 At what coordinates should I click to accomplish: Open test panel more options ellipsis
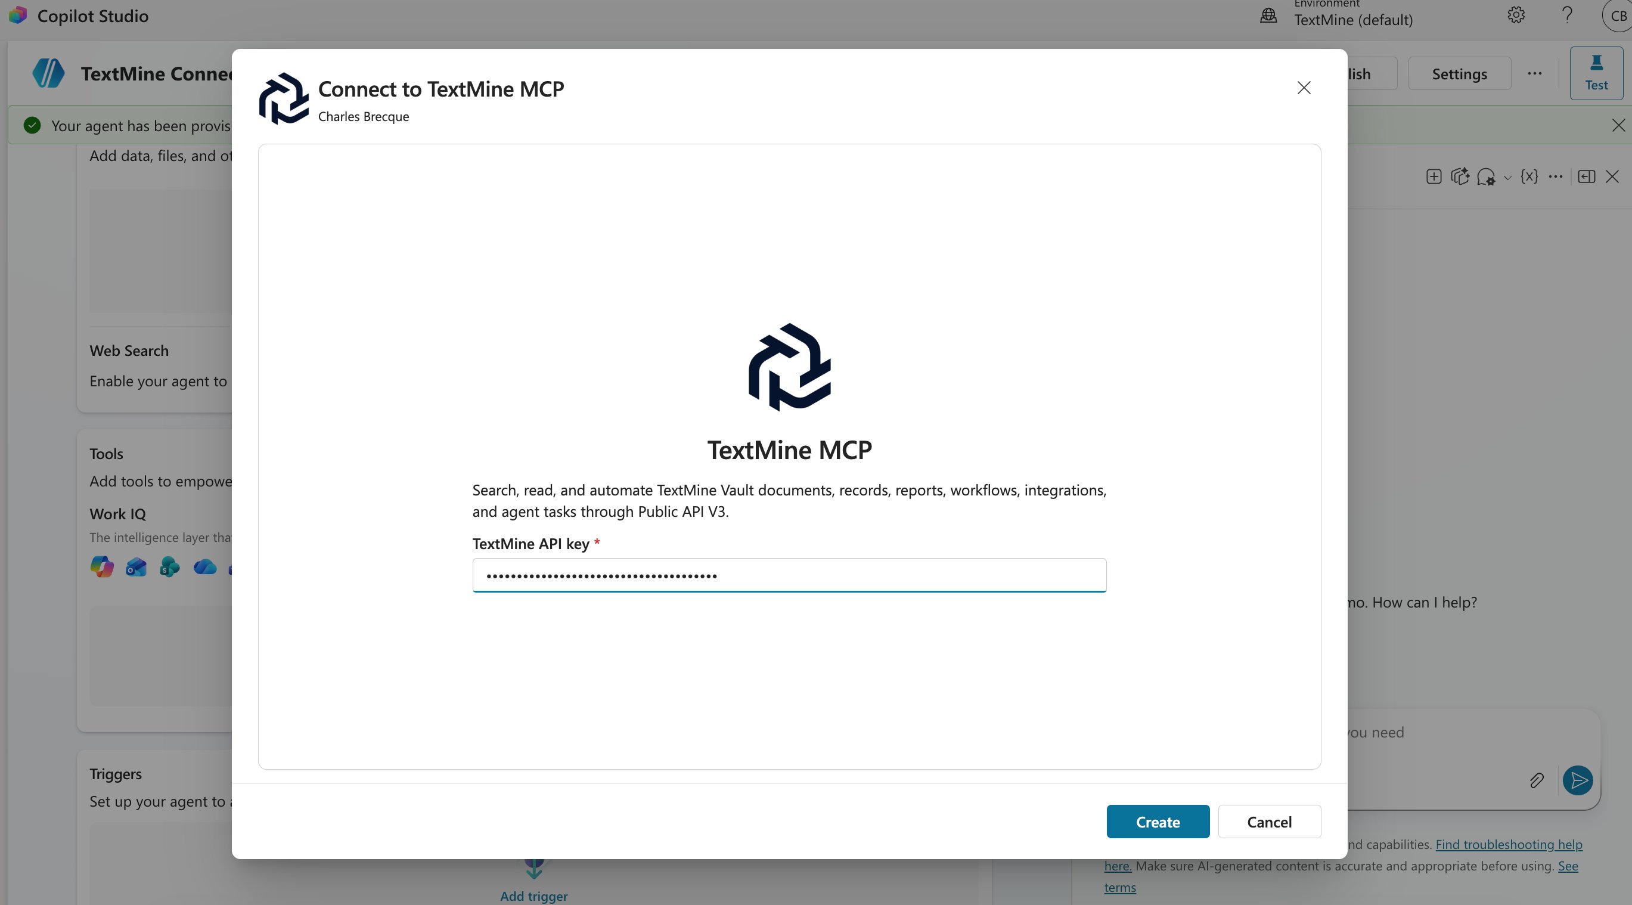[1555, 176]
